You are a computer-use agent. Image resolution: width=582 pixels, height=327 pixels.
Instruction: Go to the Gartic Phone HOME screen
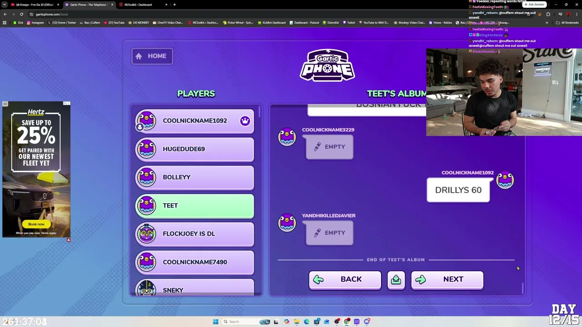coord(152,56)
